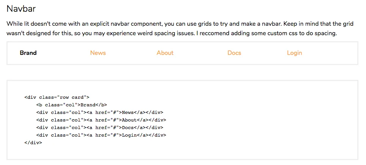Select the Login link in the navbar
The height and width of the screenshot is (165, 366).
(294, 53)
